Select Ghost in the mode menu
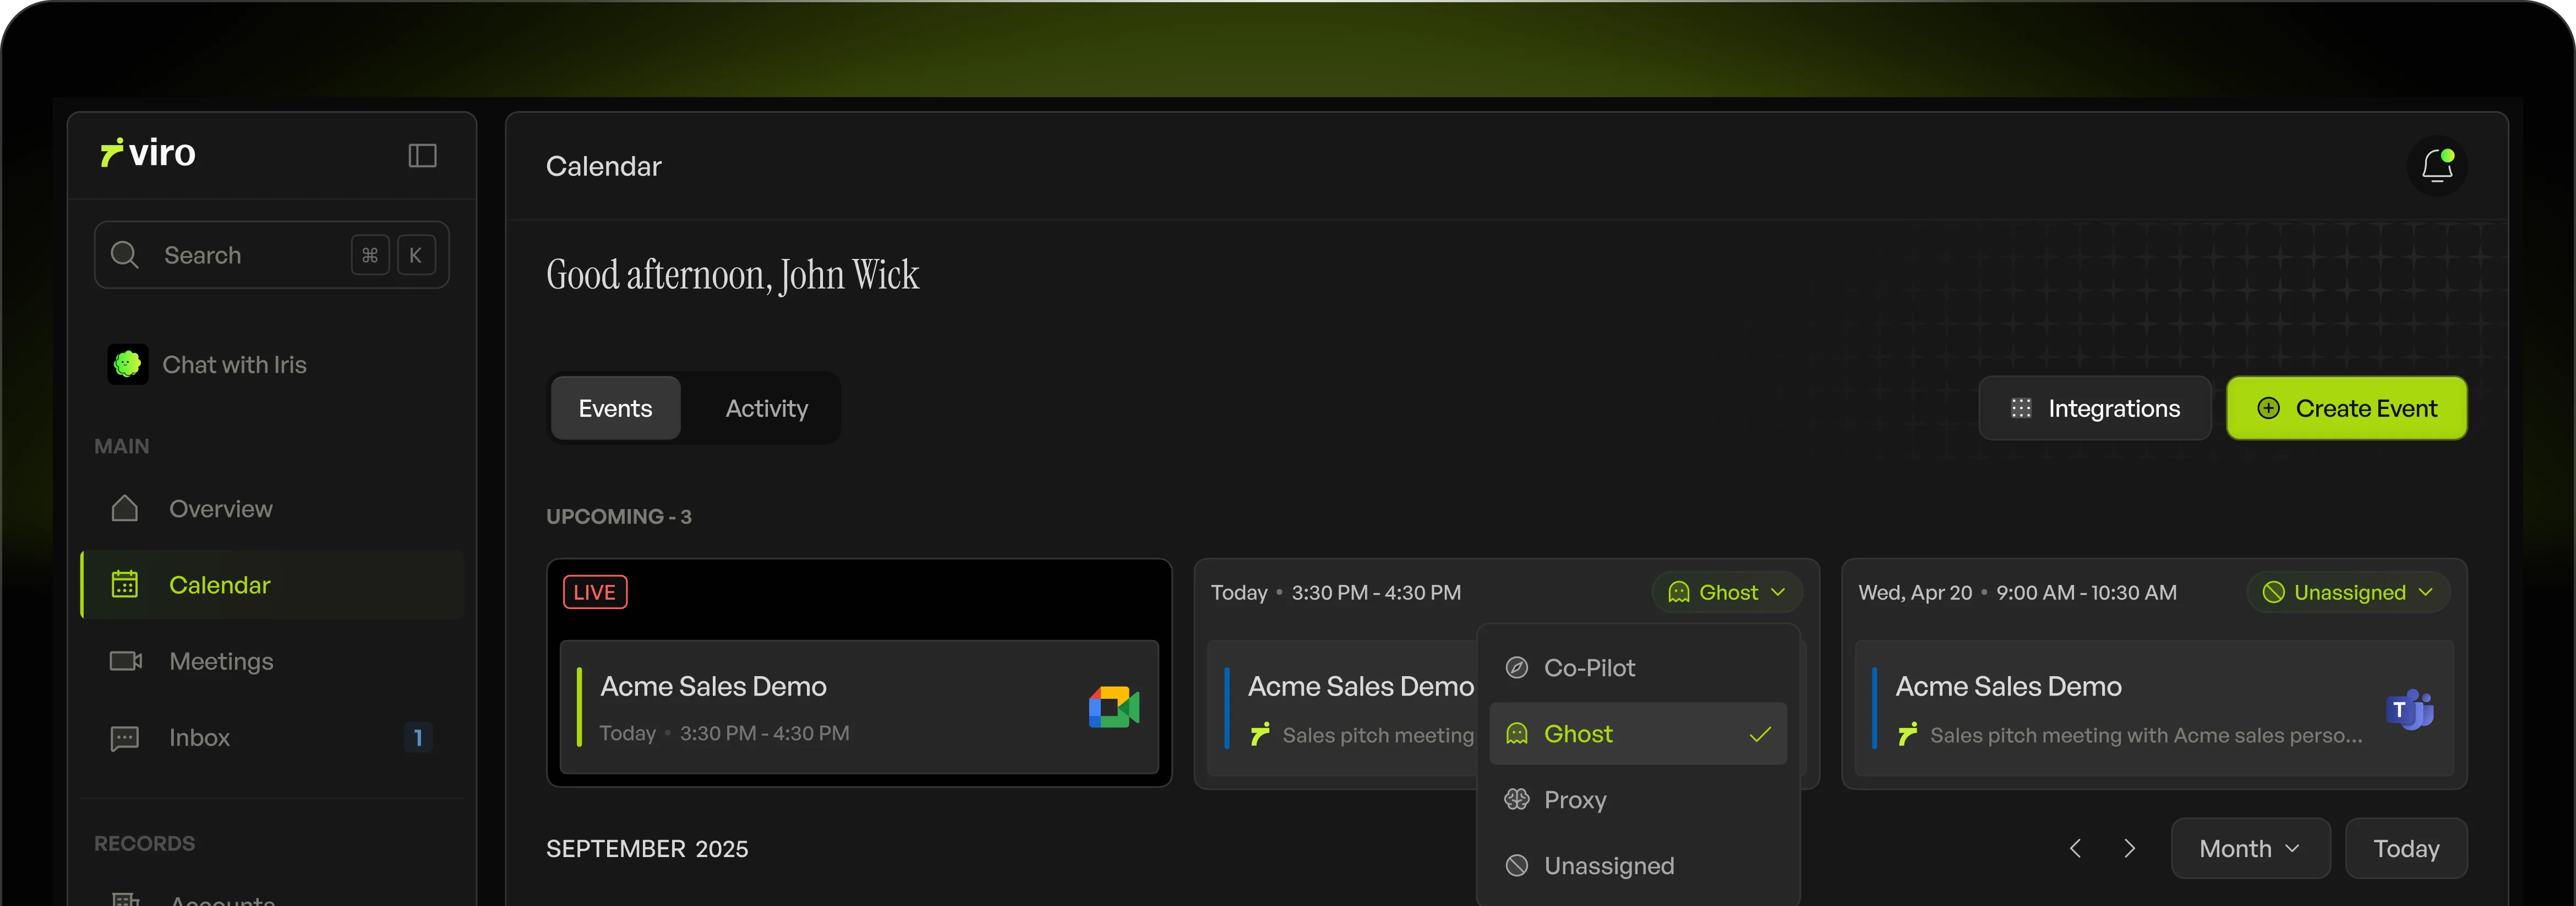Viewport: 2576px width, 906px height. click(1638, 733)
